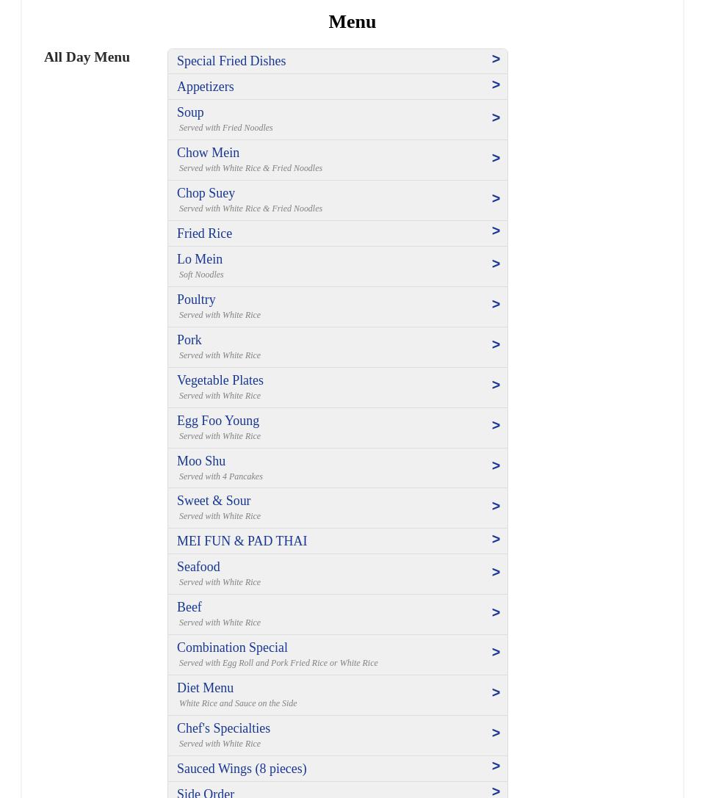Open the Chef's Specialties category
Viewport: 705px width, 798px height.
223,728
